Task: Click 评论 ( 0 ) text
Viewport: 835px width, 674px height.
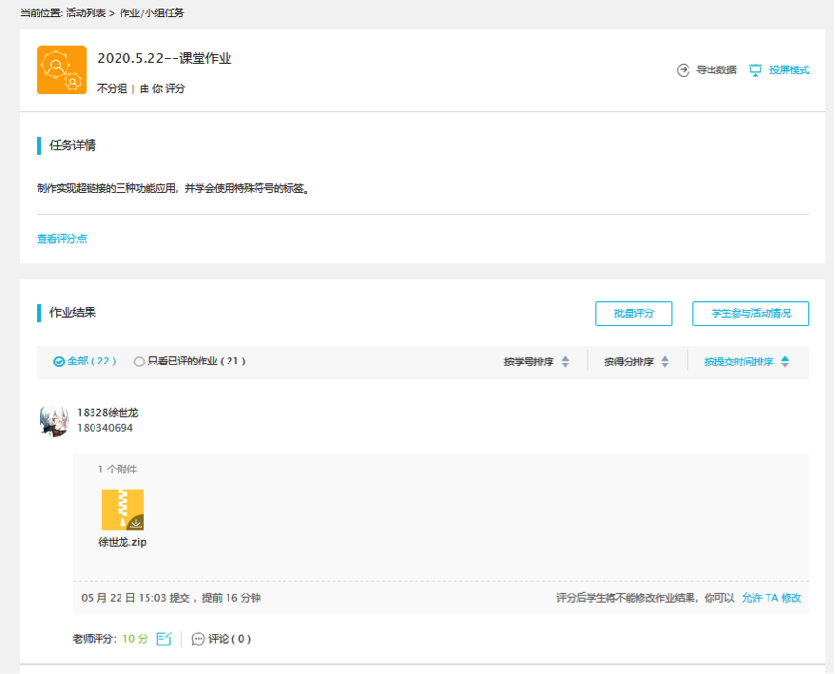Action: [229, 639]
